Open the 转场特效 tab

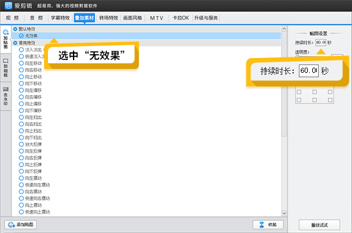[109, 18]
